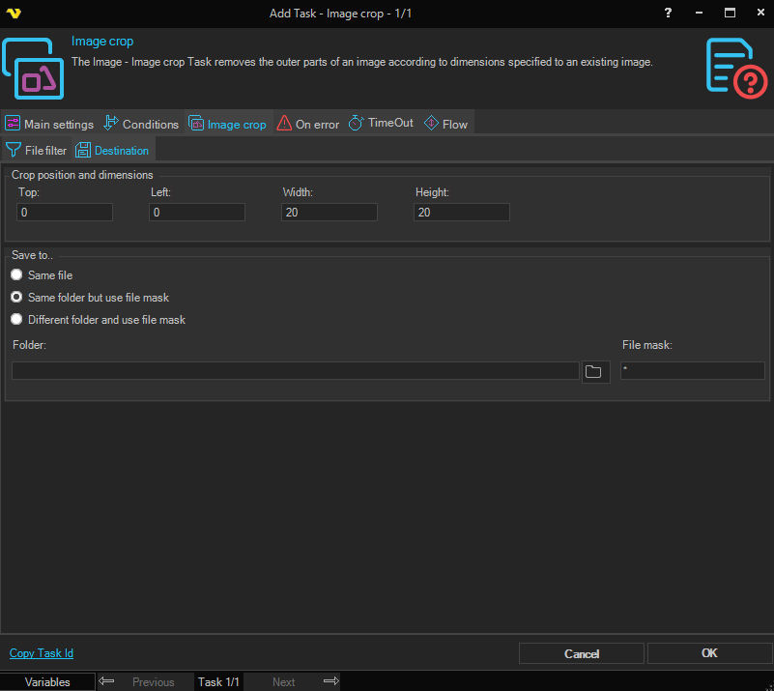Switch to the File filter sub-tab
774x691 pixels.
[x=37, y=150]
